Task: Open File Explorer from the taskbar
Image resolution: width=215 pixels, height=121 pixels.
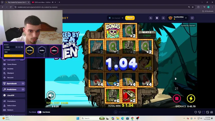Action: pyautogui.click(x=117, y=118)
